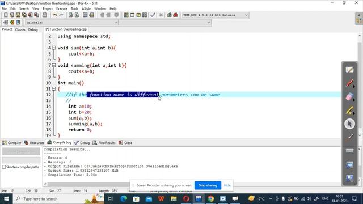Open the (globals) class dropdown
This screenshot has height=204, width=363.
tap(116, 23)
